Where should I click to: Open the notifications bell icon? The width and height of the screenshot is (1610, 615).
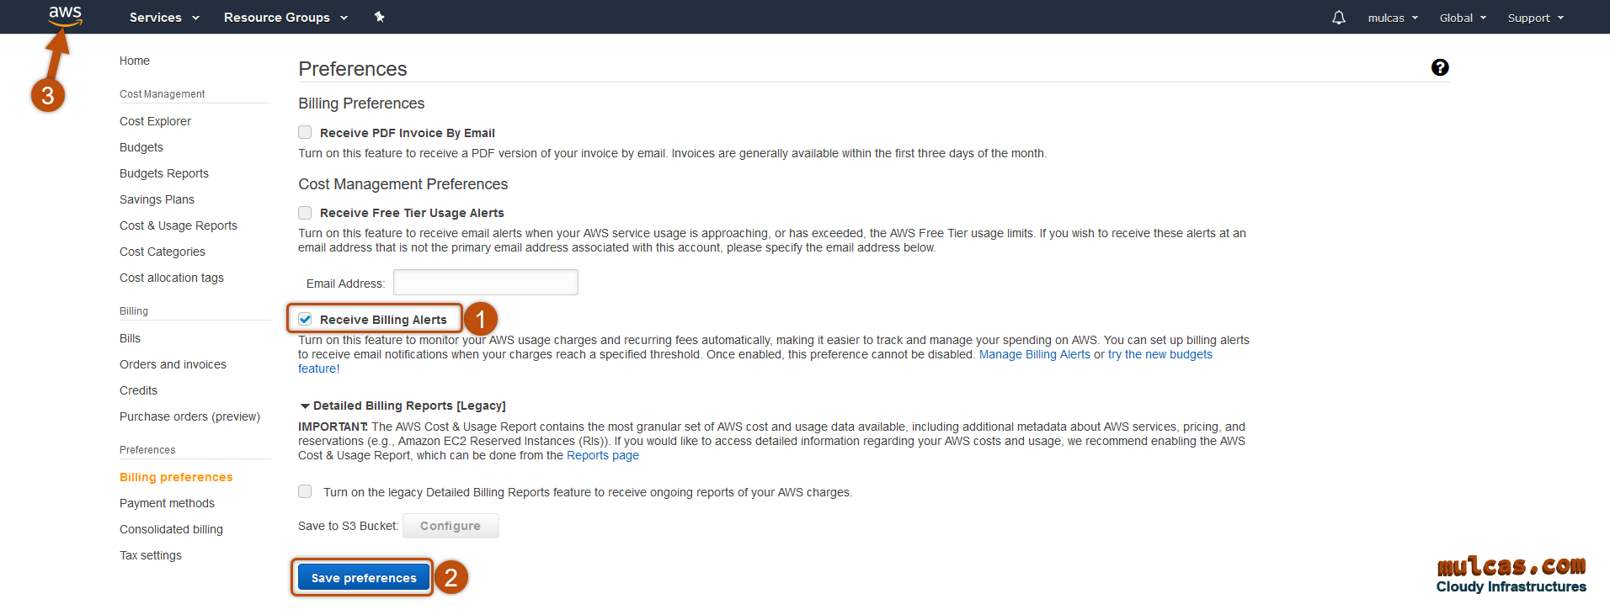click(1338, 18)
